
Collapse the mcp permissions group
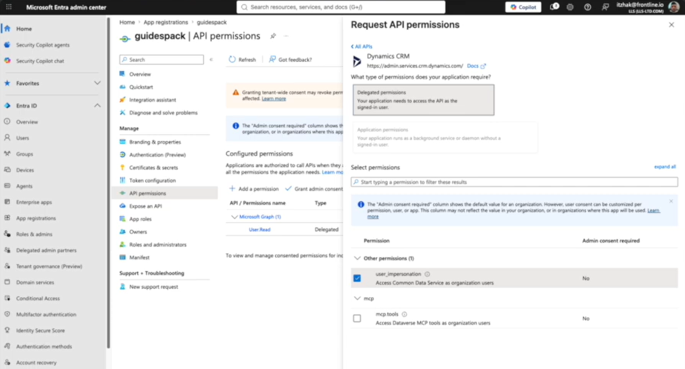click(357, 299)
